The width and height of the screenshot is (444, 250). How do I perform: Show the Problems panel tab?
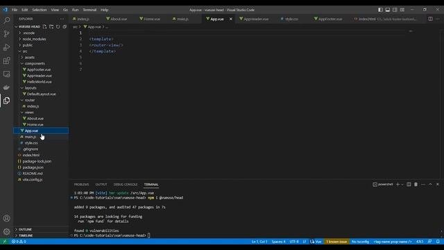(82, 185)
